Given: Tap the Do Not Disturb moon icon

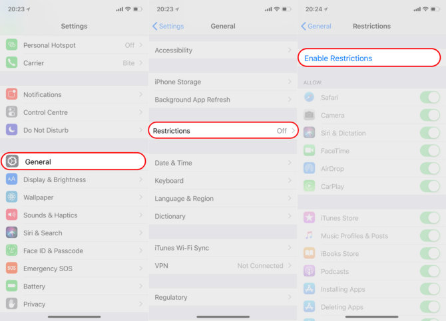Looking at the screenshot, I should (x=12, y=130).
